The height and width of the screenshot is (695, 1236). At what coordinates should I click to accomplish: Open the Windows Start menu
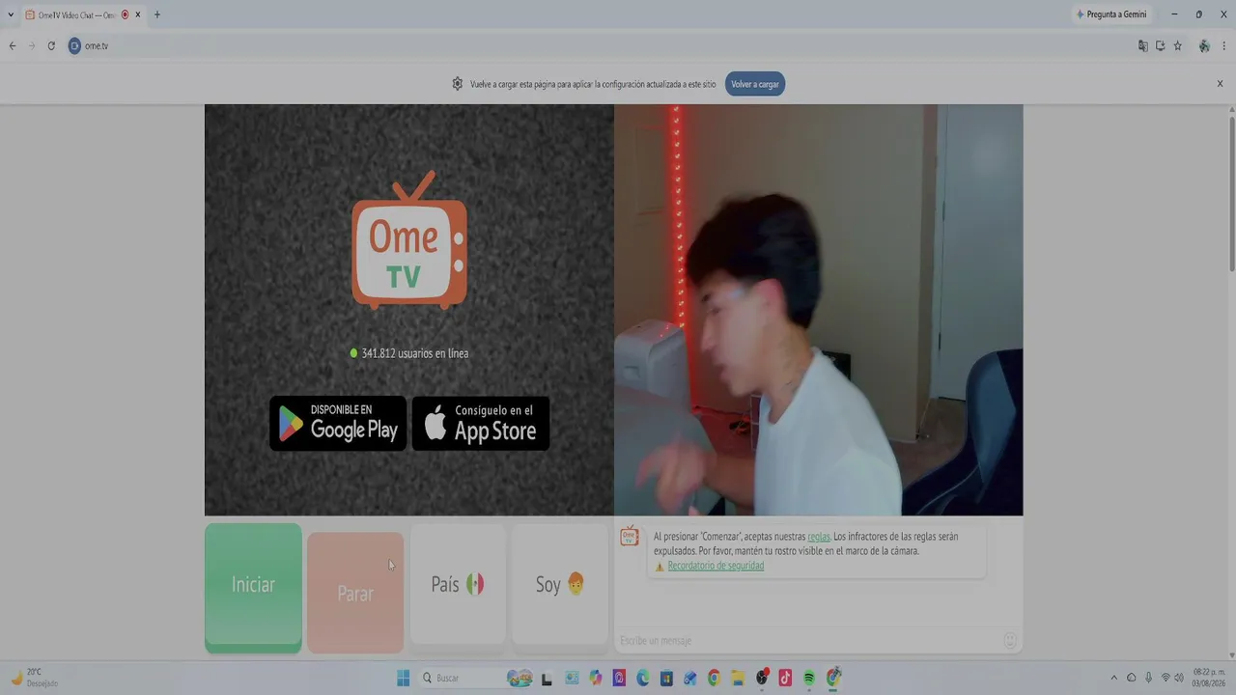(404, 678)
